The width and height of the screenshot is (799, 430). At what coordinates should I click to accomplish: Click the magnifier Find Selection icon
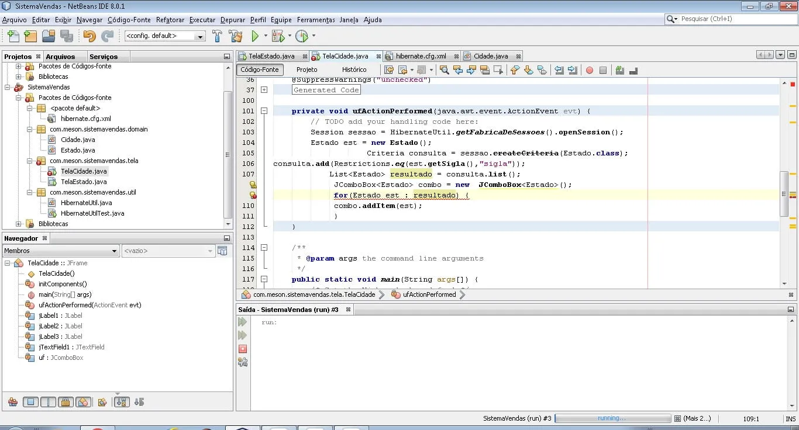point(444,70)
